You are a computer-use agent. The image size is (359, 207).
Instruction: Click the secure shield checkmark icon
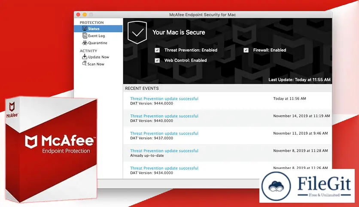click(x=137, y=33)
